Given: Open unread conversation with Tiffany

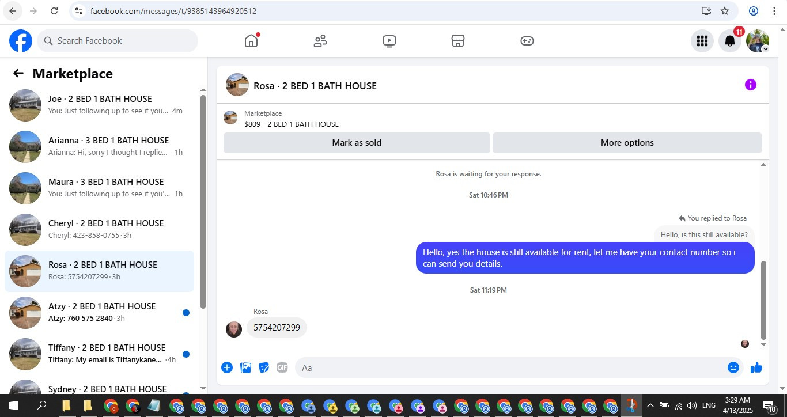Looking at the screenshot, I should coord(99,354).
